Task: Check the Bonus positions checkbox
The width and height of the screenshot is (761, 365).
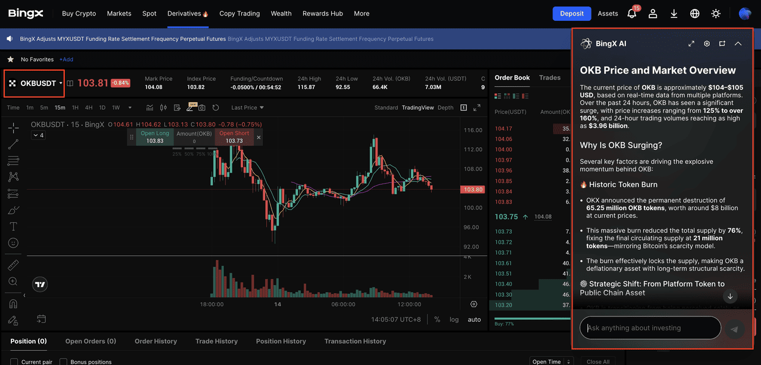Action: [64, 361]
